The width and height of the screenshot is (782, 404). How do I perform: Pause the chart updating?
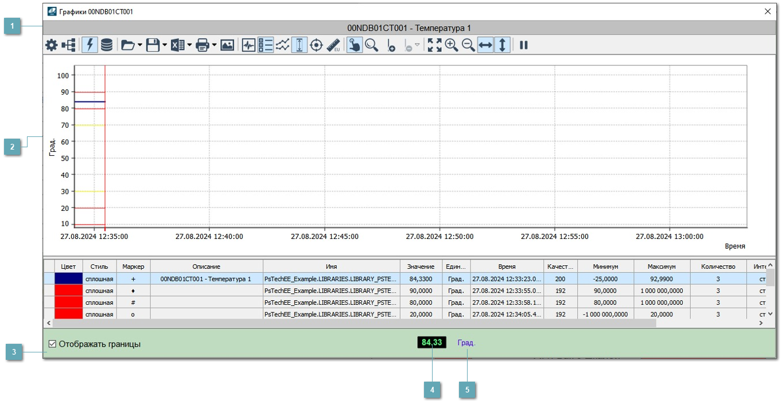click(x=524, y=45)
